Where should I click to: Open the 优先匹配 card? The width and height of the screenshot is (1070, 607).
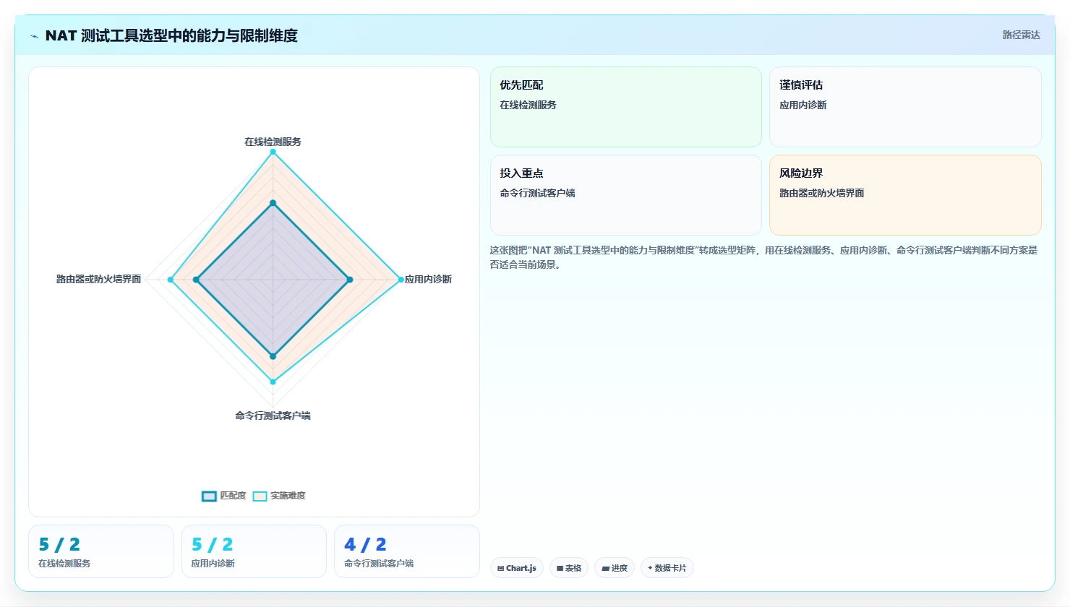coord(626,107)
